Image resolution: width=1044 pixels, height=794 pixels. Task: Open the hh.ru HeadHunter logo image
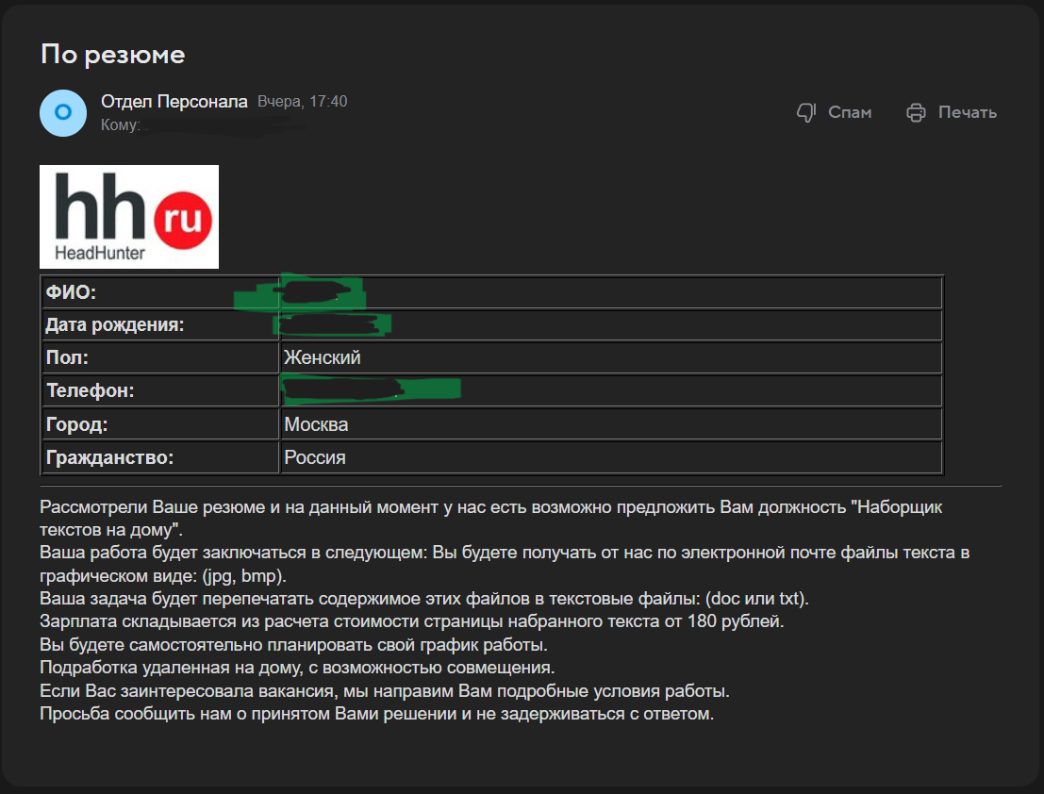pos(129,217)
